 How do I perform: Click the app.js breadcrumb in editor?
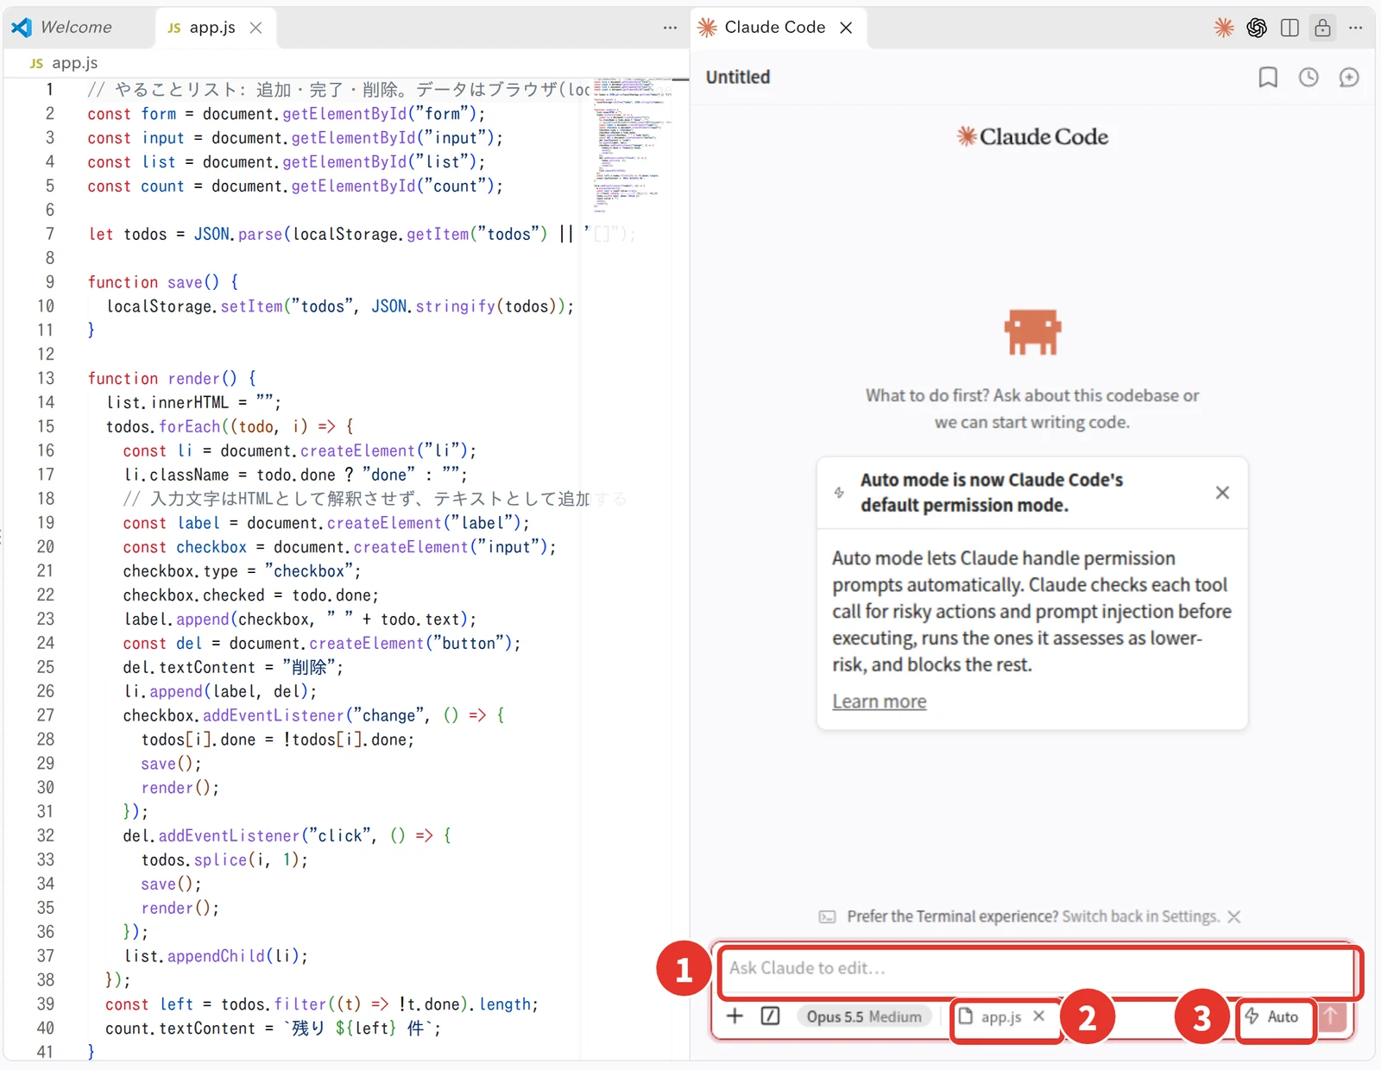click(64, 63)
